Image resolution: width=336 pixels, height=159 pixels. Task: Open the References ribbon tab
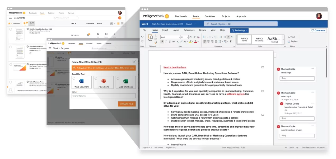pos(189,30)
